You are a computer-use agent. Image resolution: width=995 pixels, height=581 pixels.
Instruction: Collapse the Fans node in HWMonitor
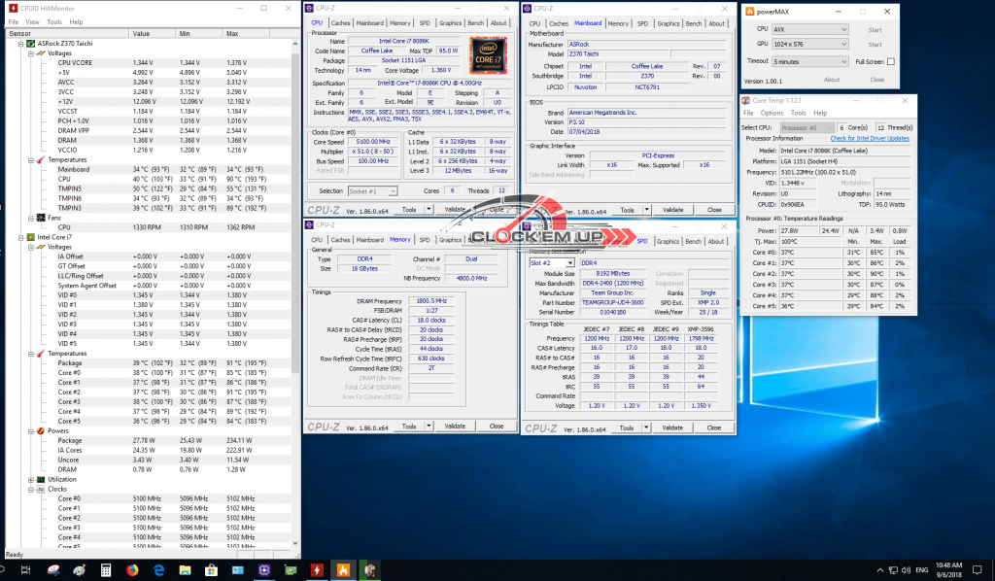(x=31, y=219)
